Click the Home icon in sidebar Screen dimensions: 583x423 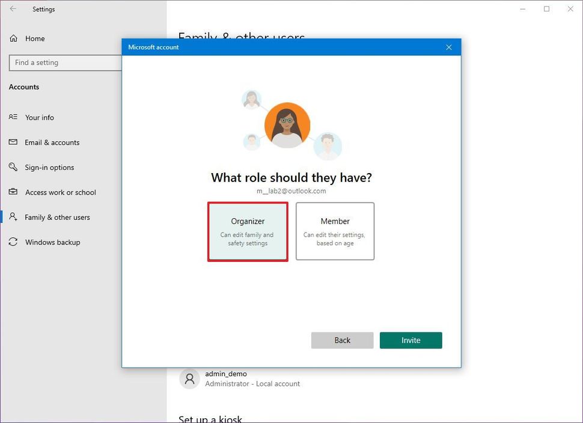coord(13,38)
